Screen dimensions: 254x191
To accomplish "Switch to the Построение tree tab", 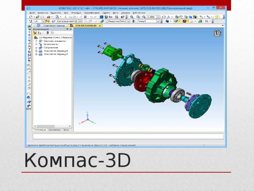I will click(40, 130).
